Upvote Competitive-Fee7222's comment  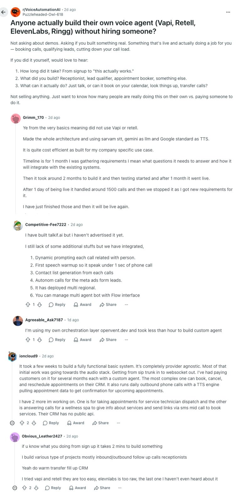(28, 304)
